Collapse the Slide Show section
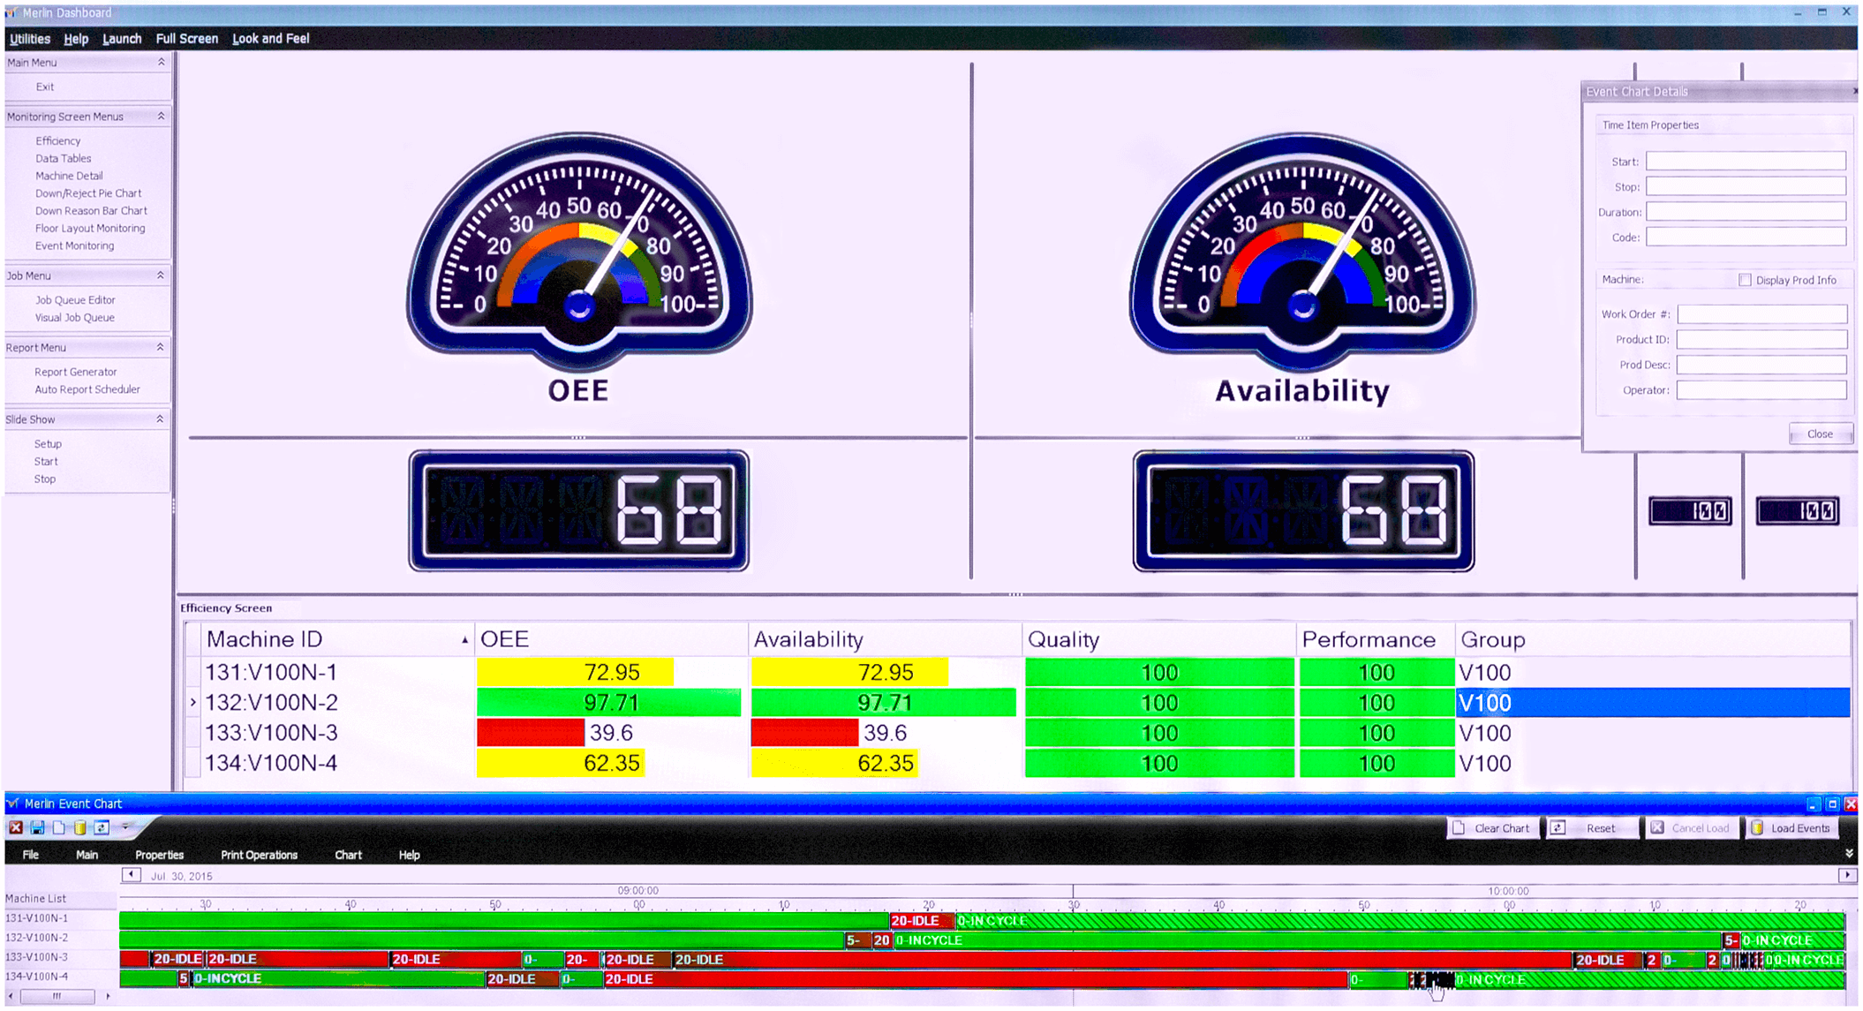Viewport: 1863px width, 1011px height. click(x=160, y=419)
